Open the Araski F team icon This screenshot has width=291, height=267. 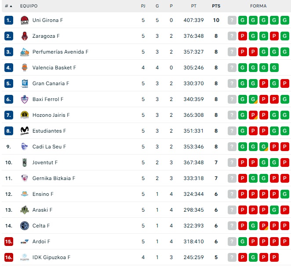[25, 210]
